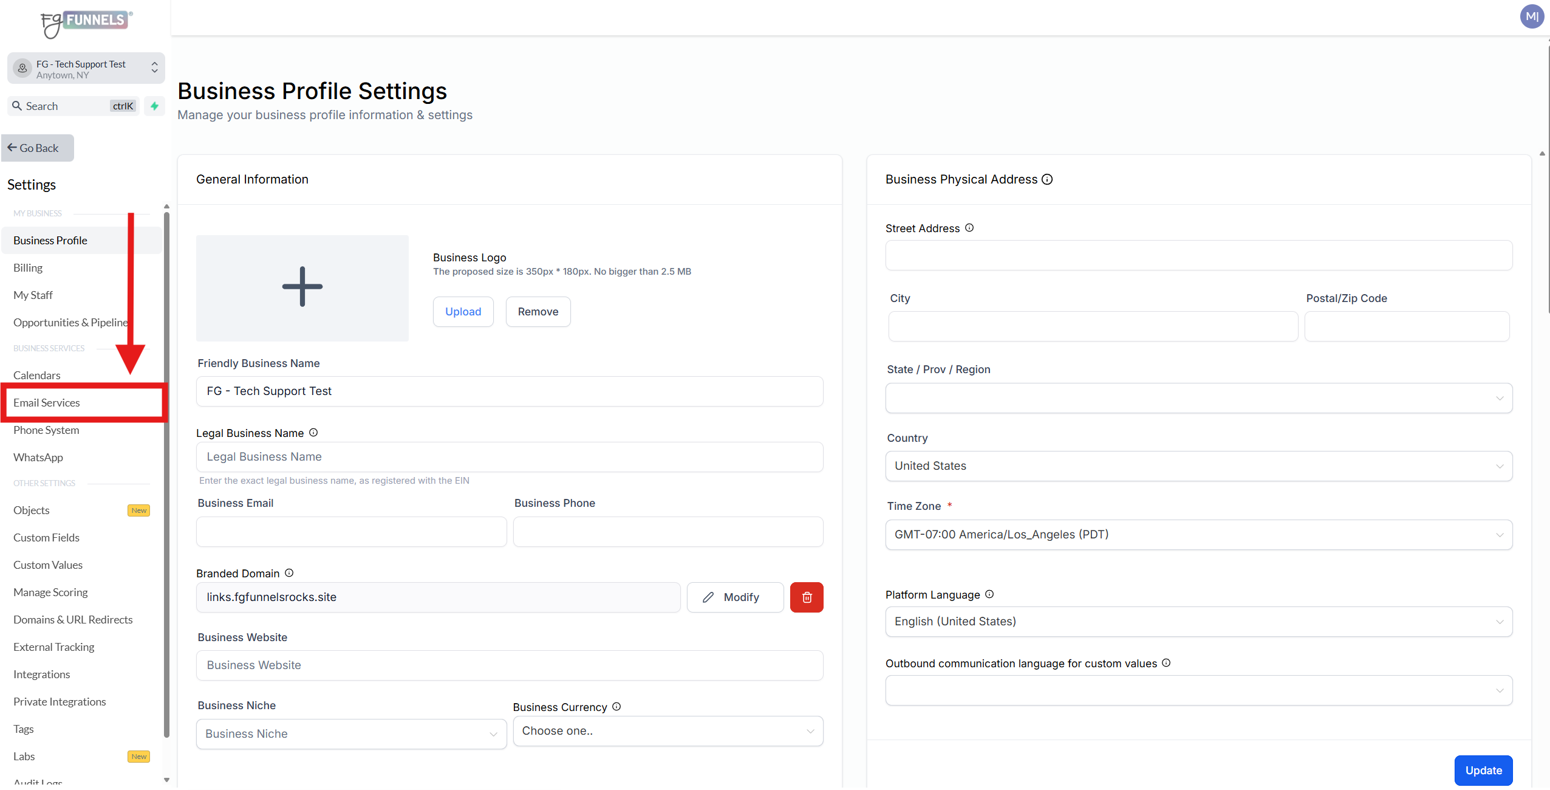Open the user avatar in top right
This screenshot has width=1550, height=790.
pos(1531,16)
